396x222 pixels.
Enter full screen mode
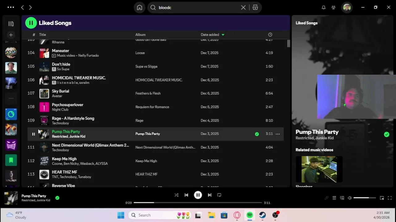390,198
